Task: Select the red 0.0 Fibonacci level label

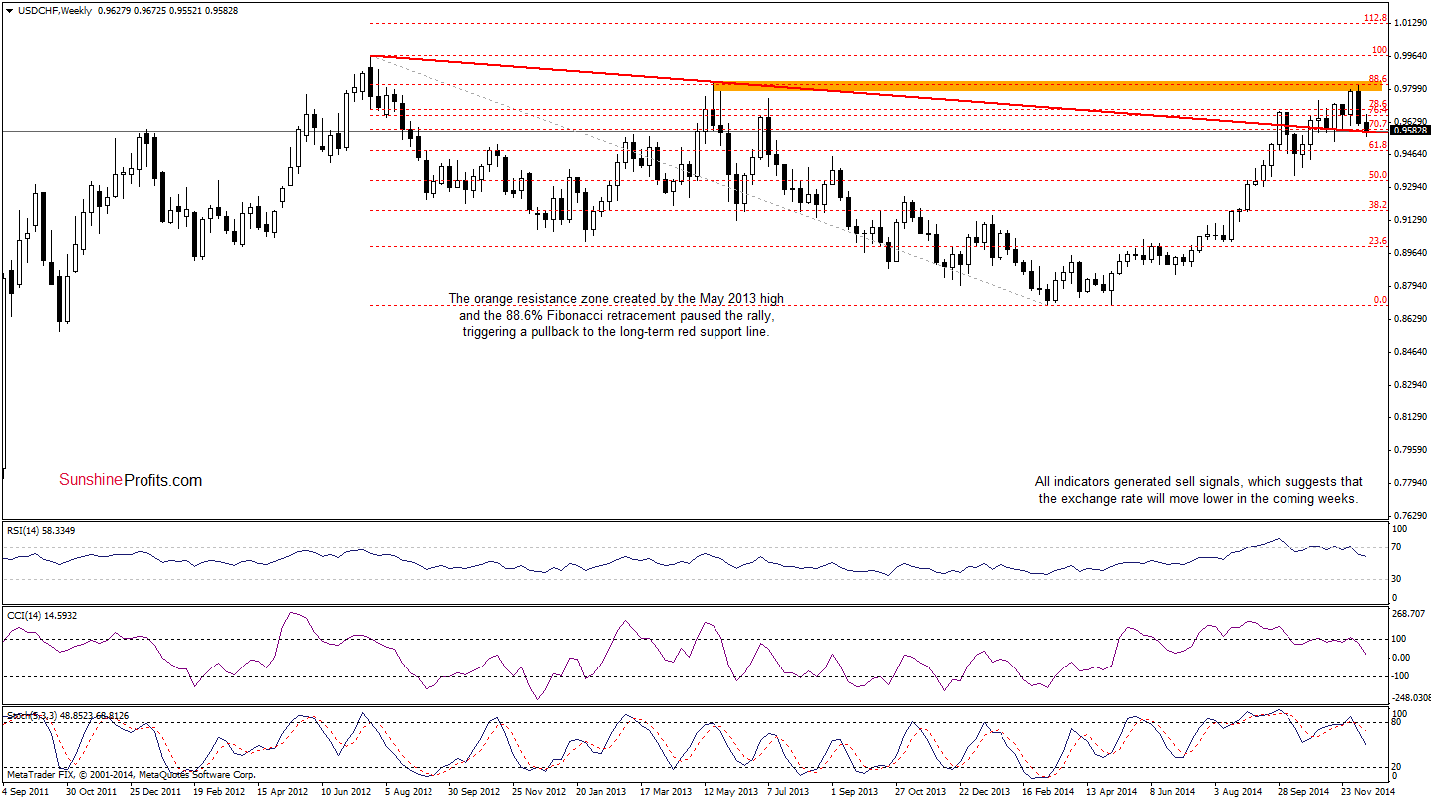Action: point(1380,300)
